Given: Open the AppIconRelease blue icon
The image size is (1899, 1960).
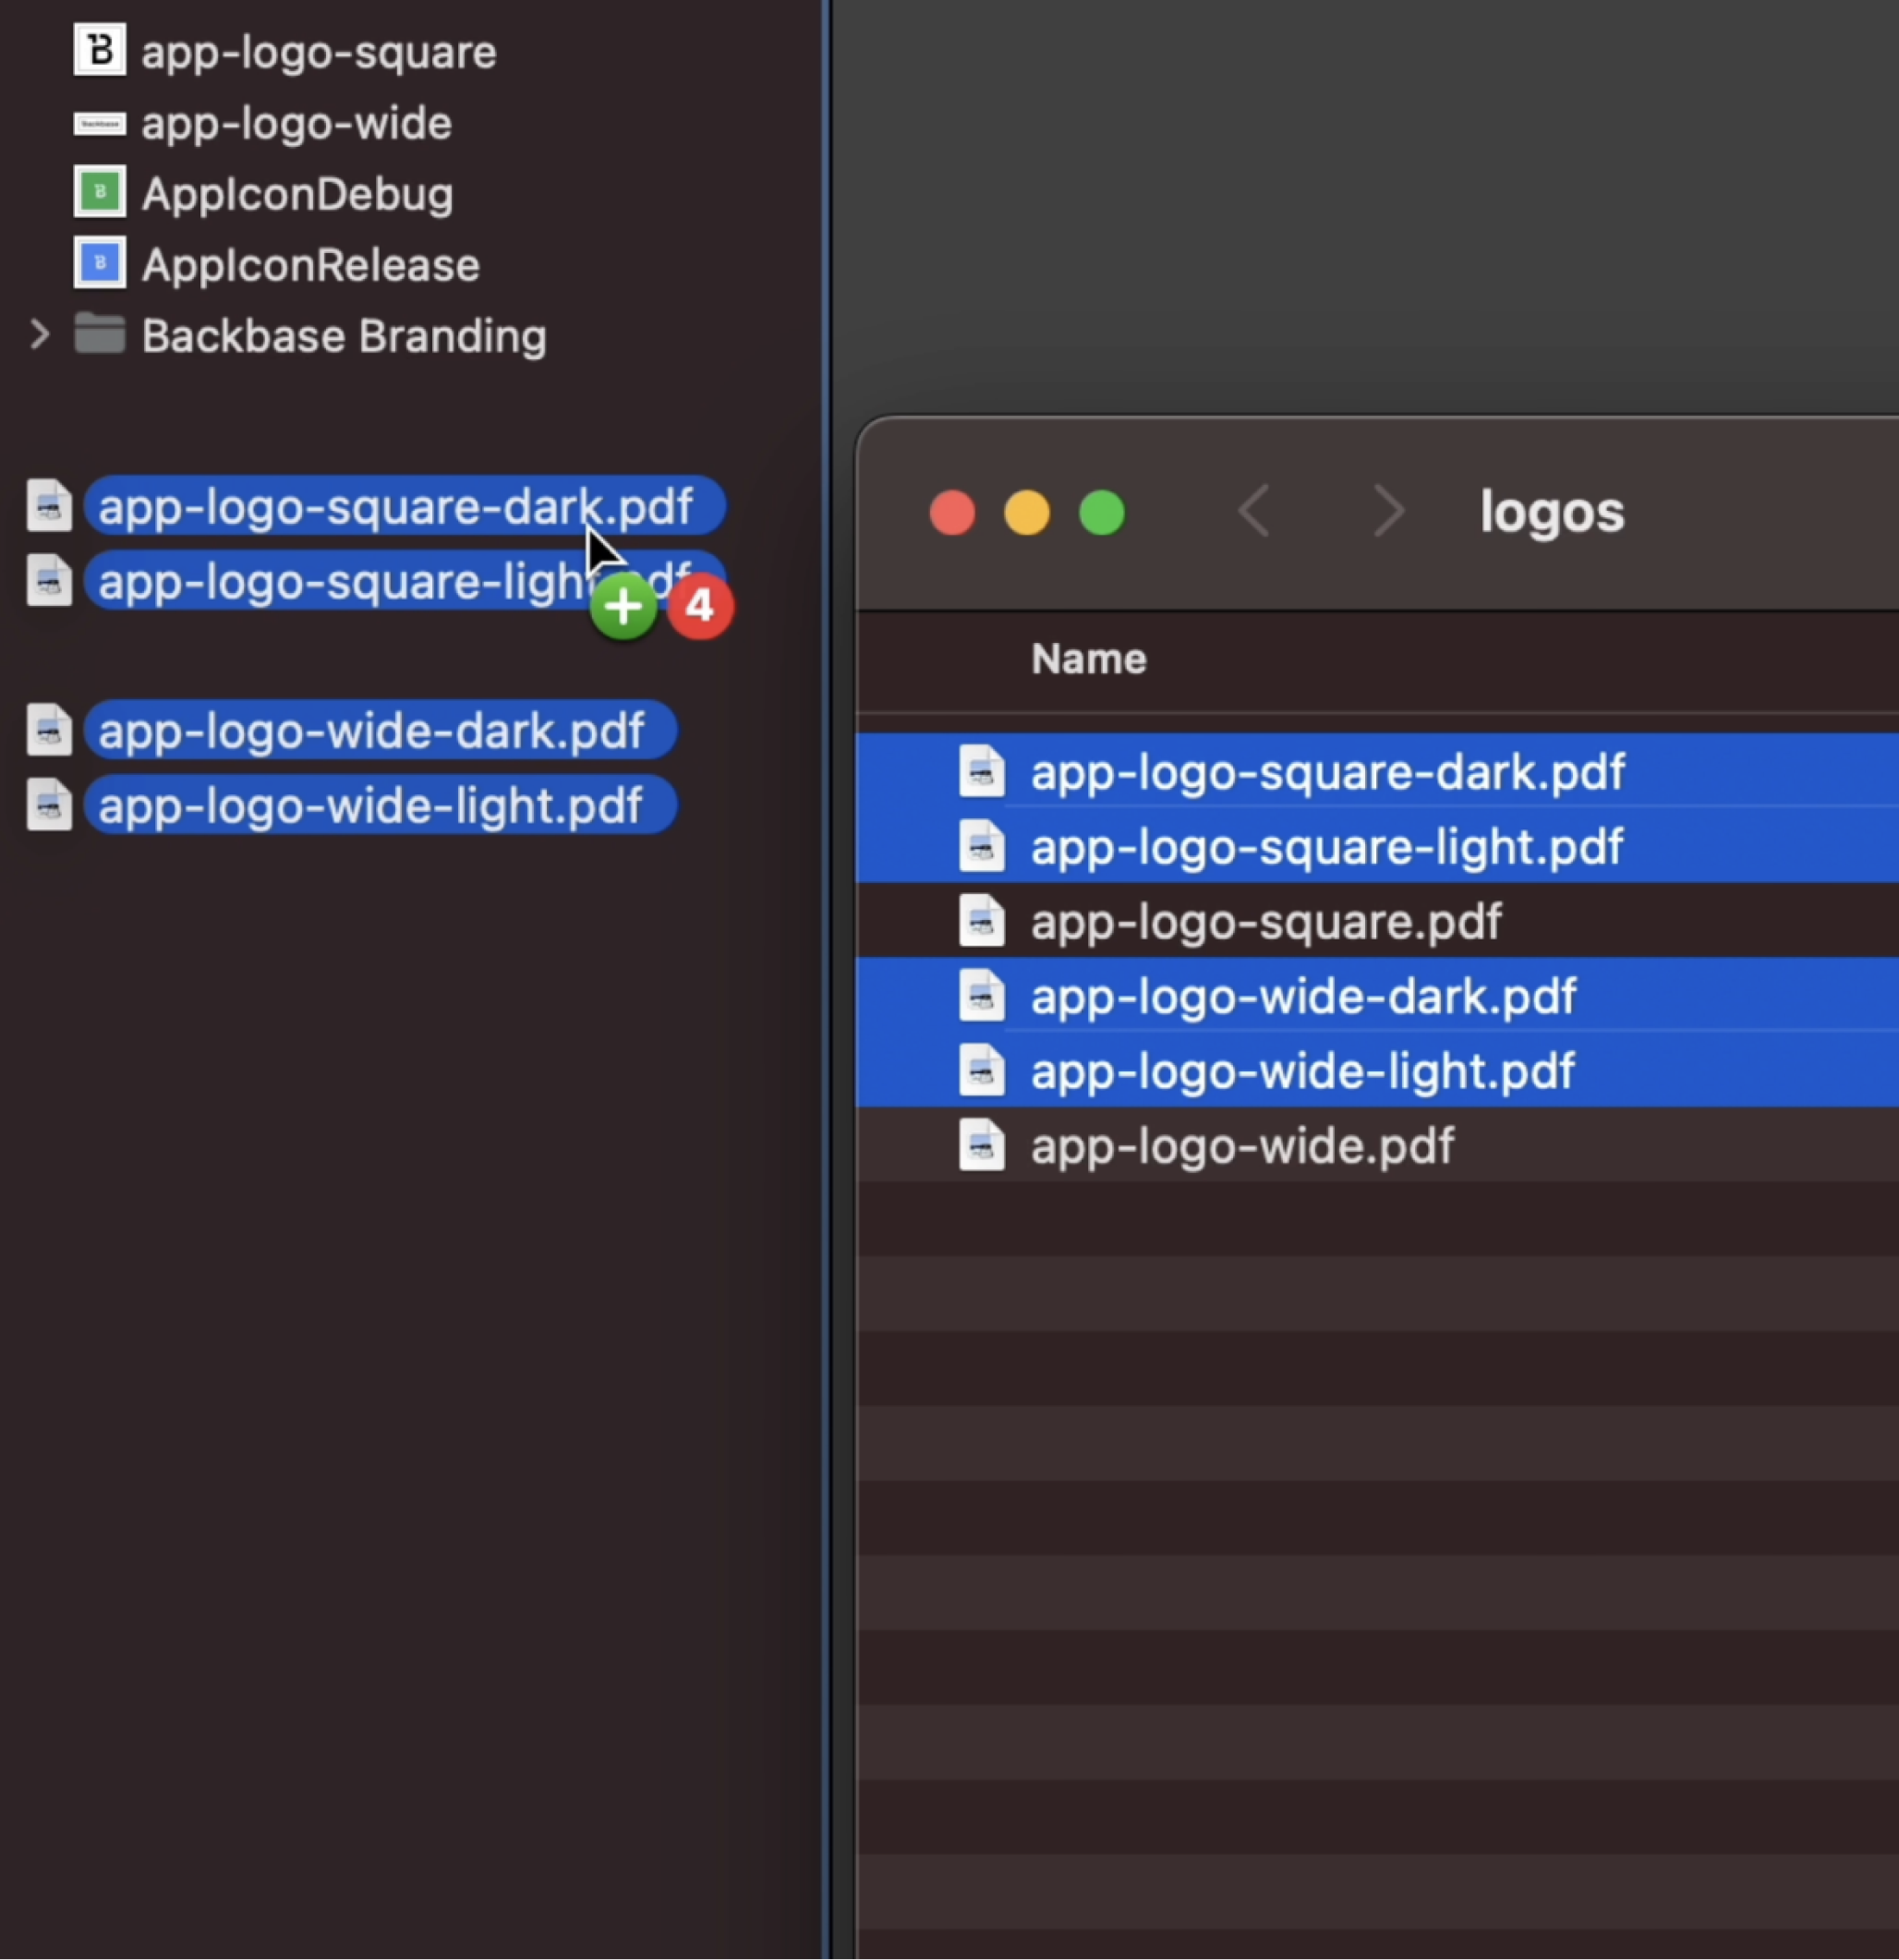Looking at the screenshot, I should [x=99, y=263].
